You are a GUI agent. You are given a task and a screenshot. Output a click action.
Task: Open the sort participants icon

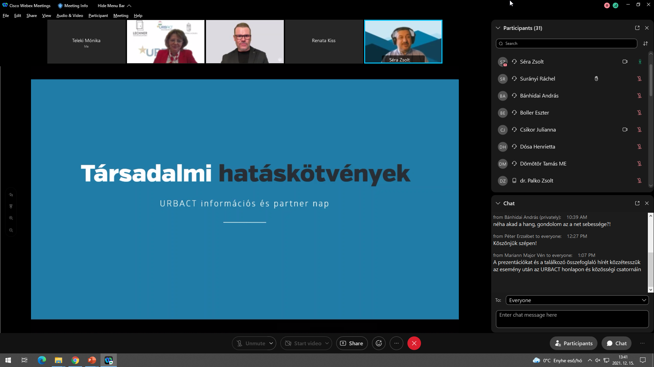pos(645,43)
